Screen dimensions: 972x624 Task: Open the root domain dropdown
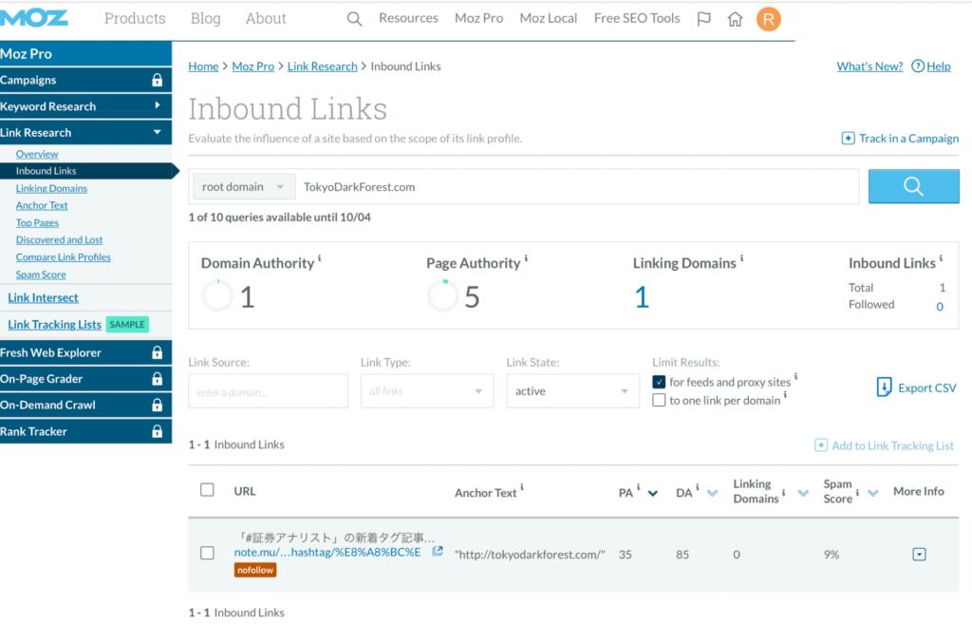pyautogui.click(x=243, y=187)
